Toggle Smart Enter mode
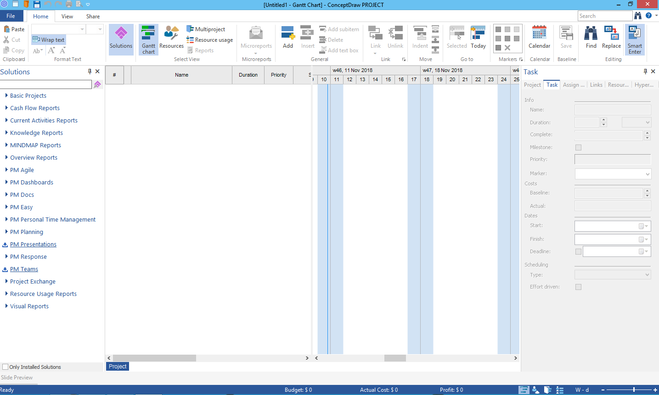This screenshot has height=395, width=659. [635, 39]
